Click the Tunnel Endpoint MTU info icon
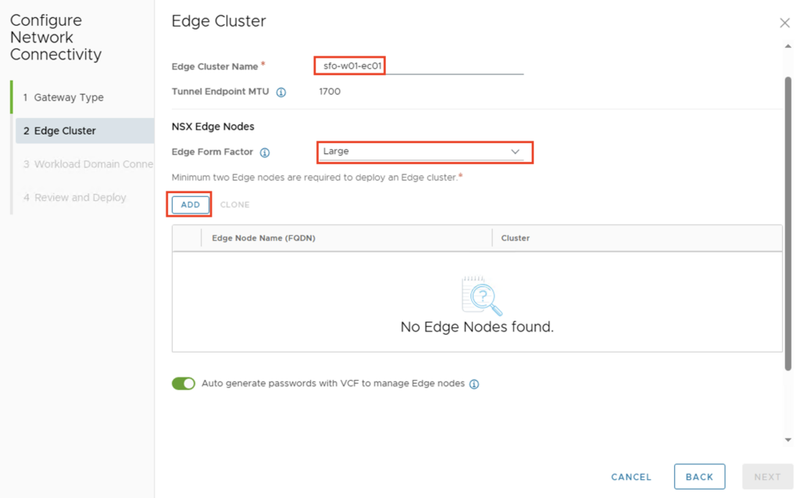Screen dimensions: 800x498 click(281, 92)
